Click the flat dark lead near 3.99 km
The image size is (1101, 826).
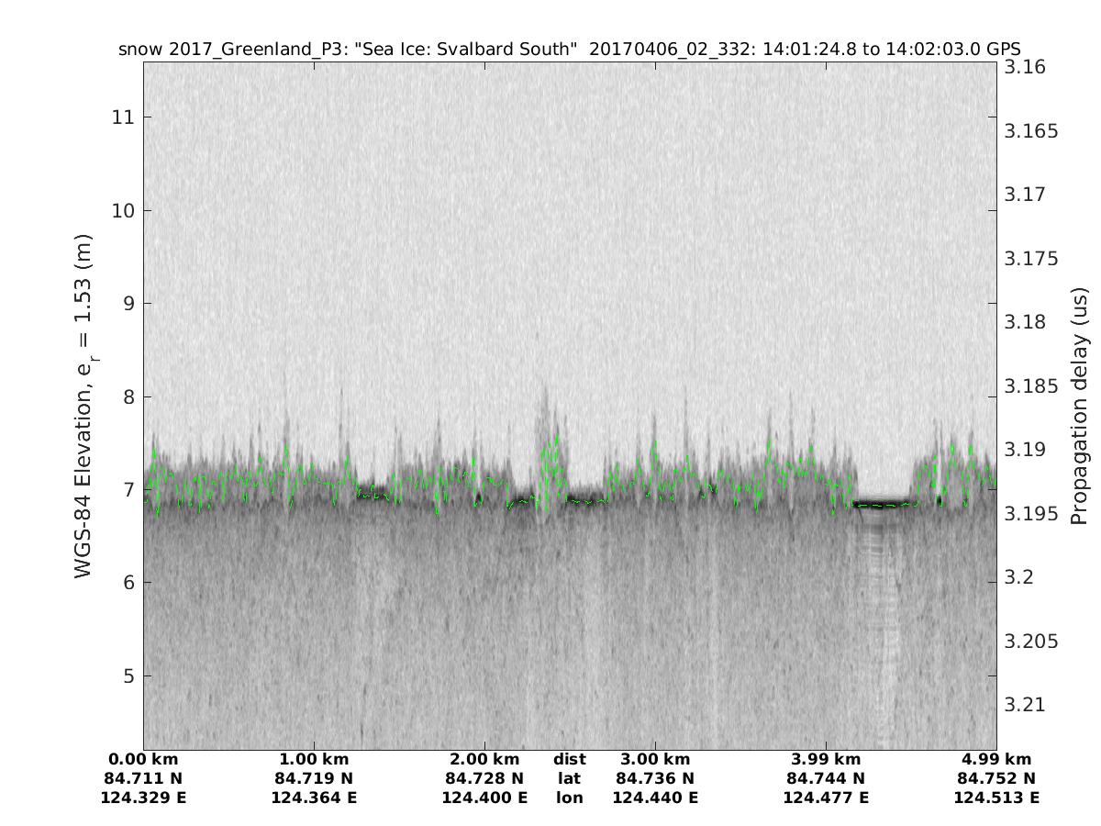pyautogui.click(x=881, y=504)
